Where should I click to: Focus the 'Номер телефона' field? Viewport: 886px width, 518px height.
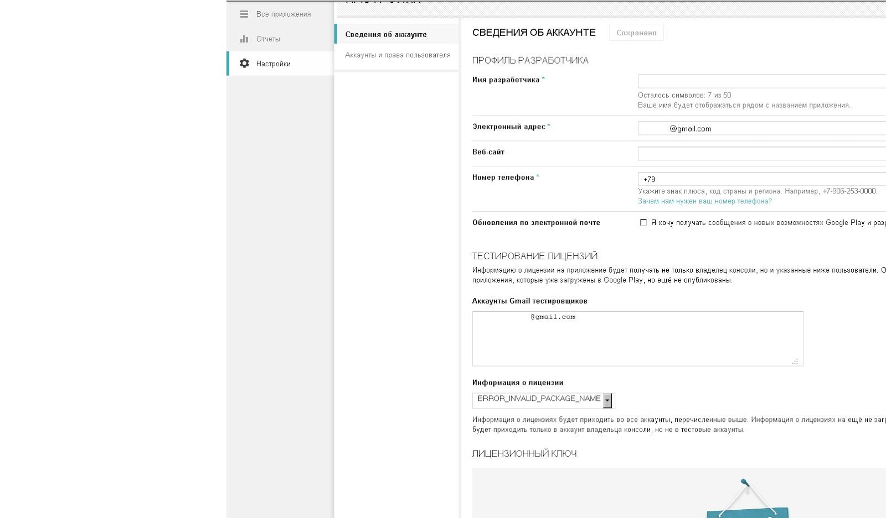(762, 179)
